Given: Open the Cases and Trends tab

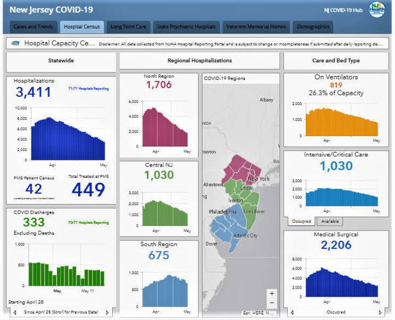Looking at the screenshot, I should click(x=33, y=27).
